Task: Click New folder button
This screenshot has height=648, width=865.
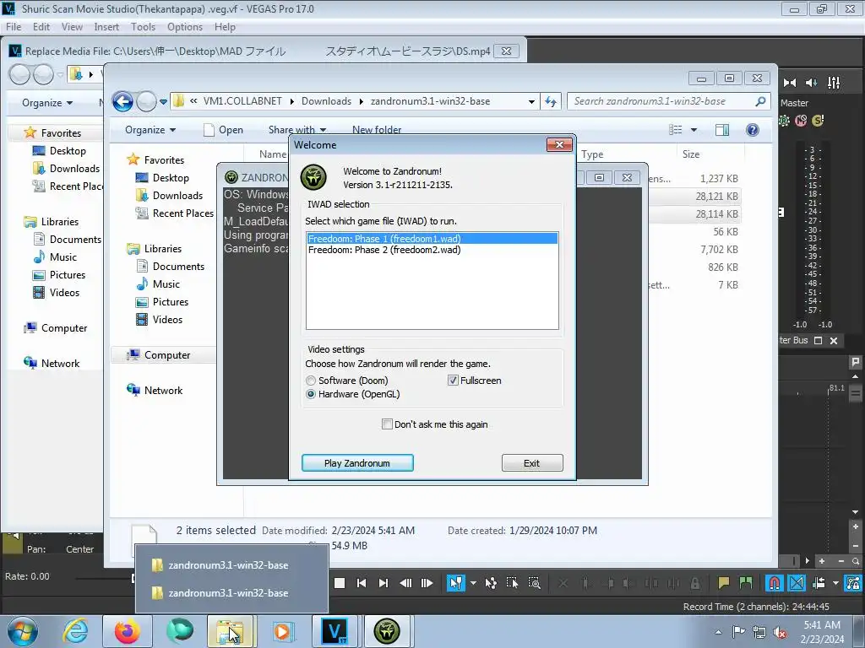Action: point(377,130)
